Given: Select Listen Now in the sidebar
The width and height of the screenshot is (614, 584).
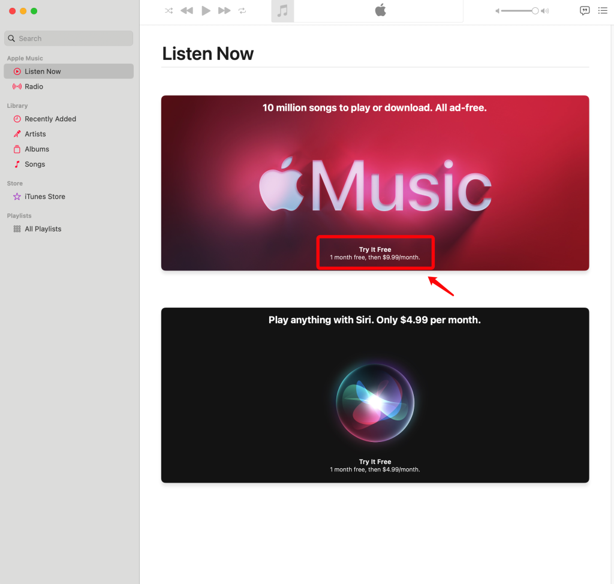Looking at the screenshot, I should (43, 71).
